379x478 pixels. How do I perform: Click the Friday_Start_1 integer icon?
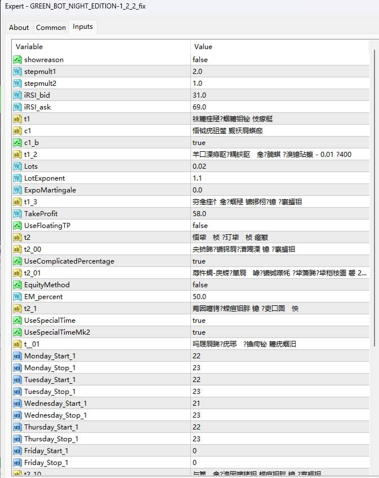coord(17,451)
